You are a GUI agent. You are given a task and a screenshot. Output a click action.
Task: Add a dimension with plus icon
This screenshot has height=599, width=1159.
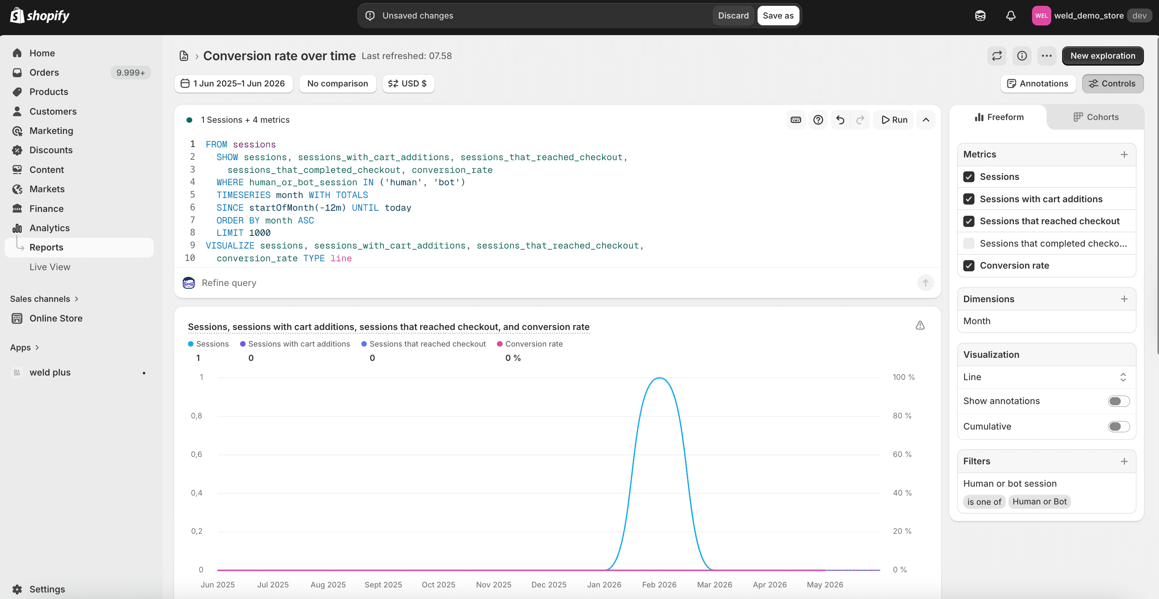(x=1124, y=299)
